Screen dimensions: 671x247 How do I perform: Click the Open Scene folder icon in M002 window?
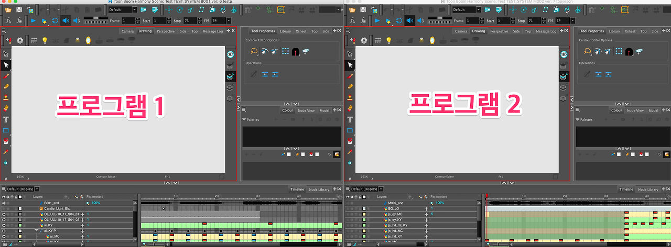352,9
